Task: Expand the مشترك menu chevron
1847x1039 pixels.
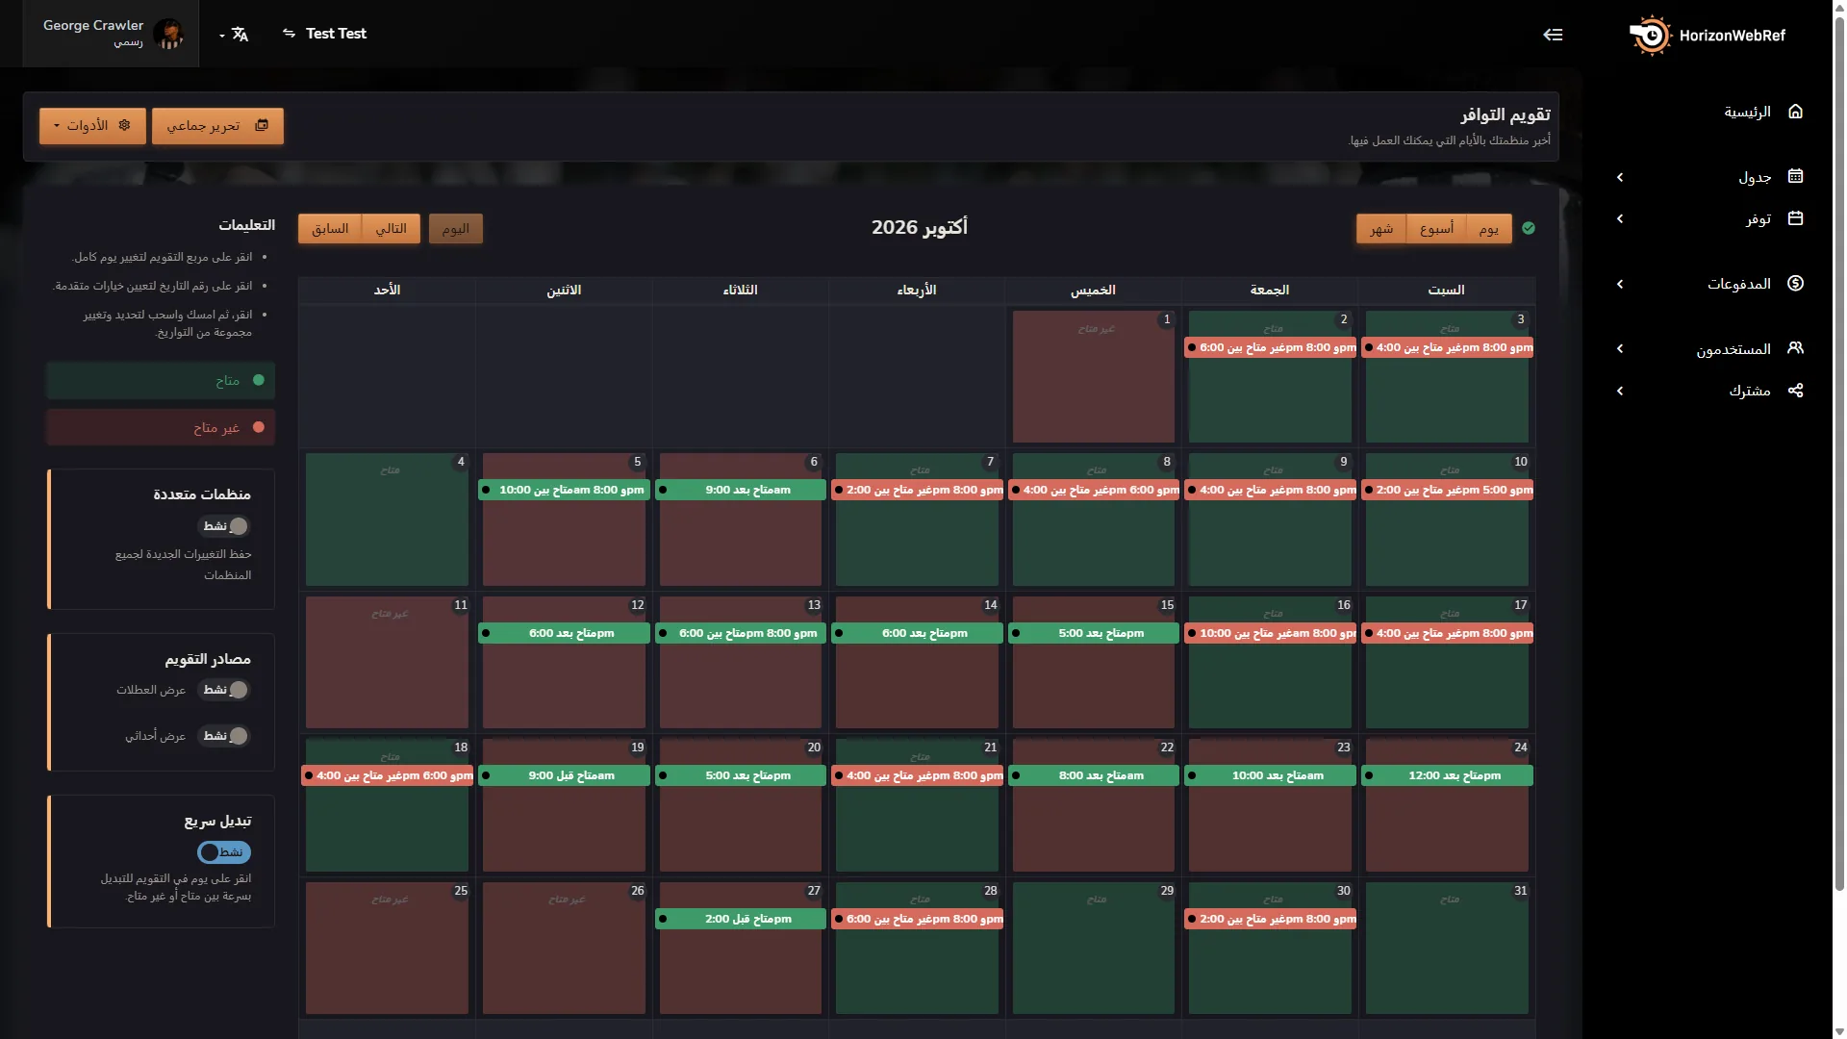Action: [1620, 391]
